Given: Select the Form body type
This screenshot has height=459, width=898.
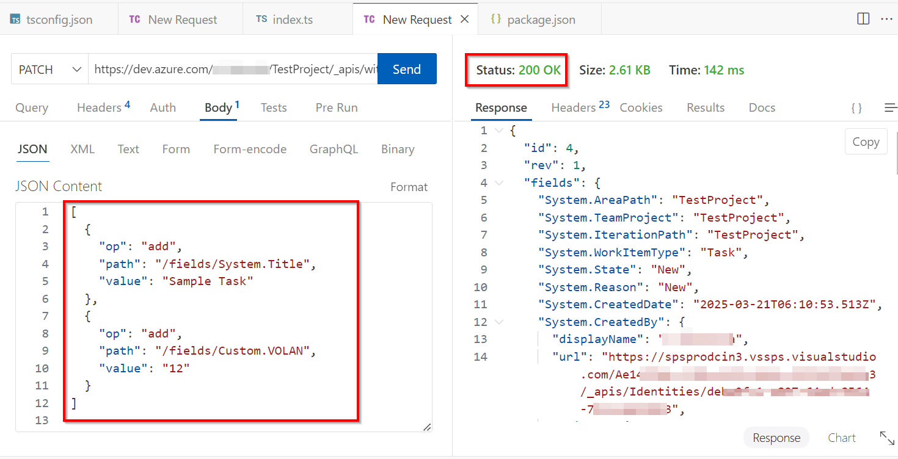Looking at the screenshot, I should (x=176, y=149).
